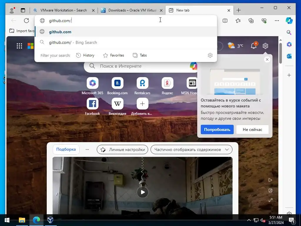
Task: Open Favorites star icon in toolbar
Action: (238, 21)
